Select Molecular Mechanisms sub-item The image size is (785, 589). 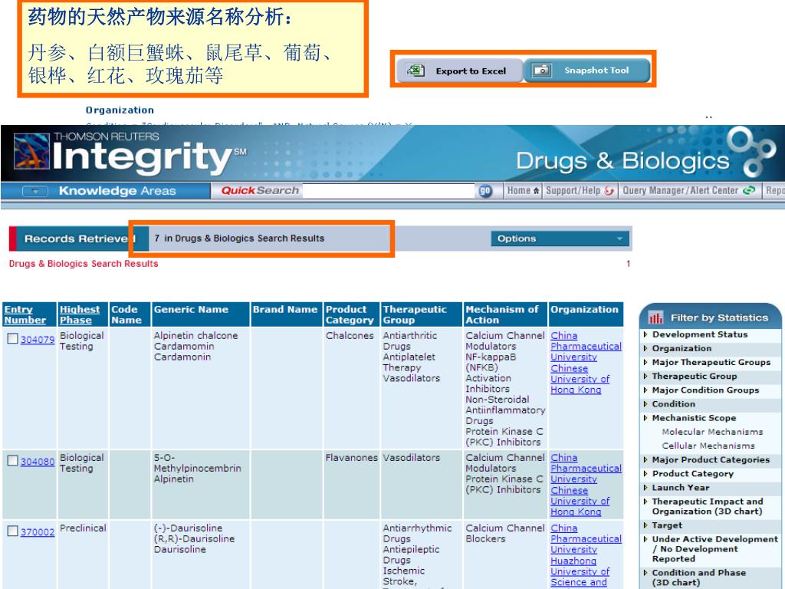712,432
